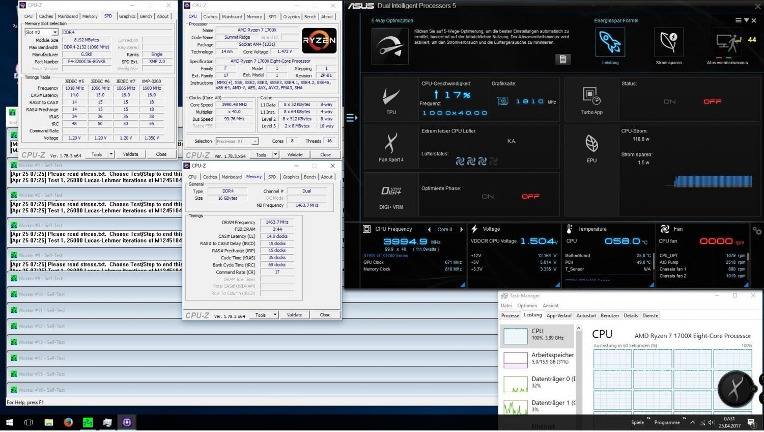Image resolution: width=764 pixels, height=432 pixels.
Task: Select the Leistung rocket mode icon
Action: point(610,42)
